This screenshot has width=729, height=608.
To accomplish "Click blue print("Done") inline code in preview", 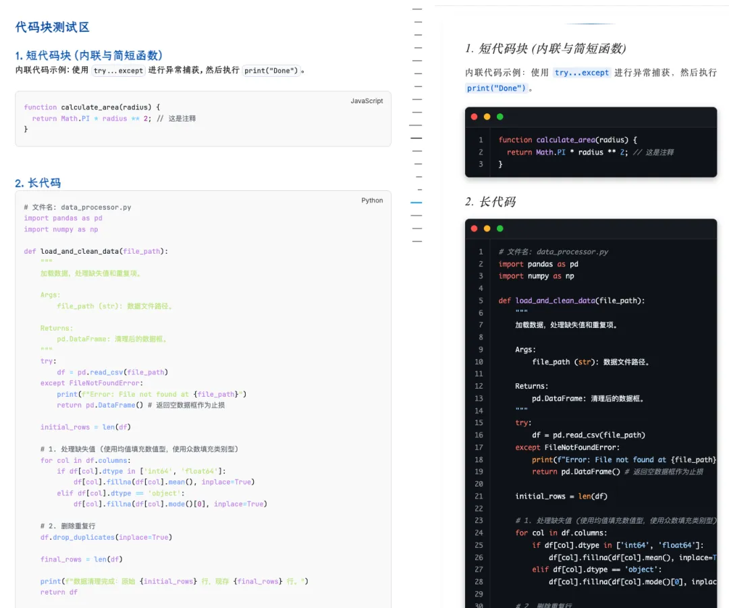I will pos(496,88).
